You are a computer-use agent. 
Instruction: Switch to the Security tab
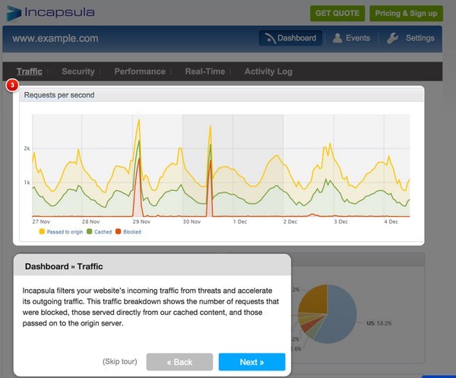[x=78, y=71]
